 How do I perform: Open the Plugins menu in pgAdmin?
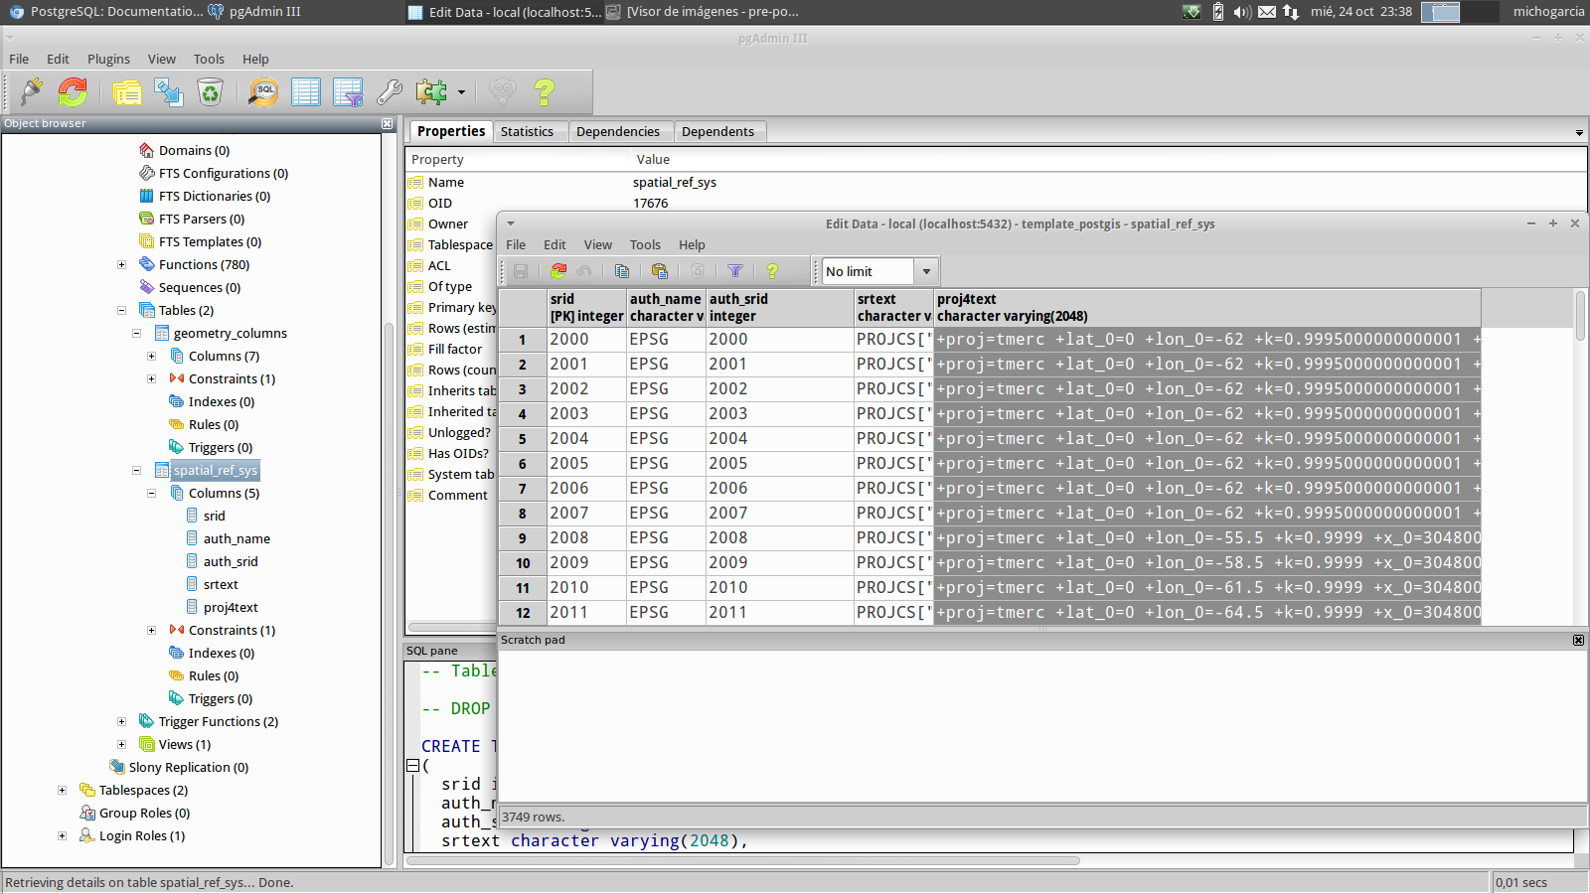click(x=108, y=59)
